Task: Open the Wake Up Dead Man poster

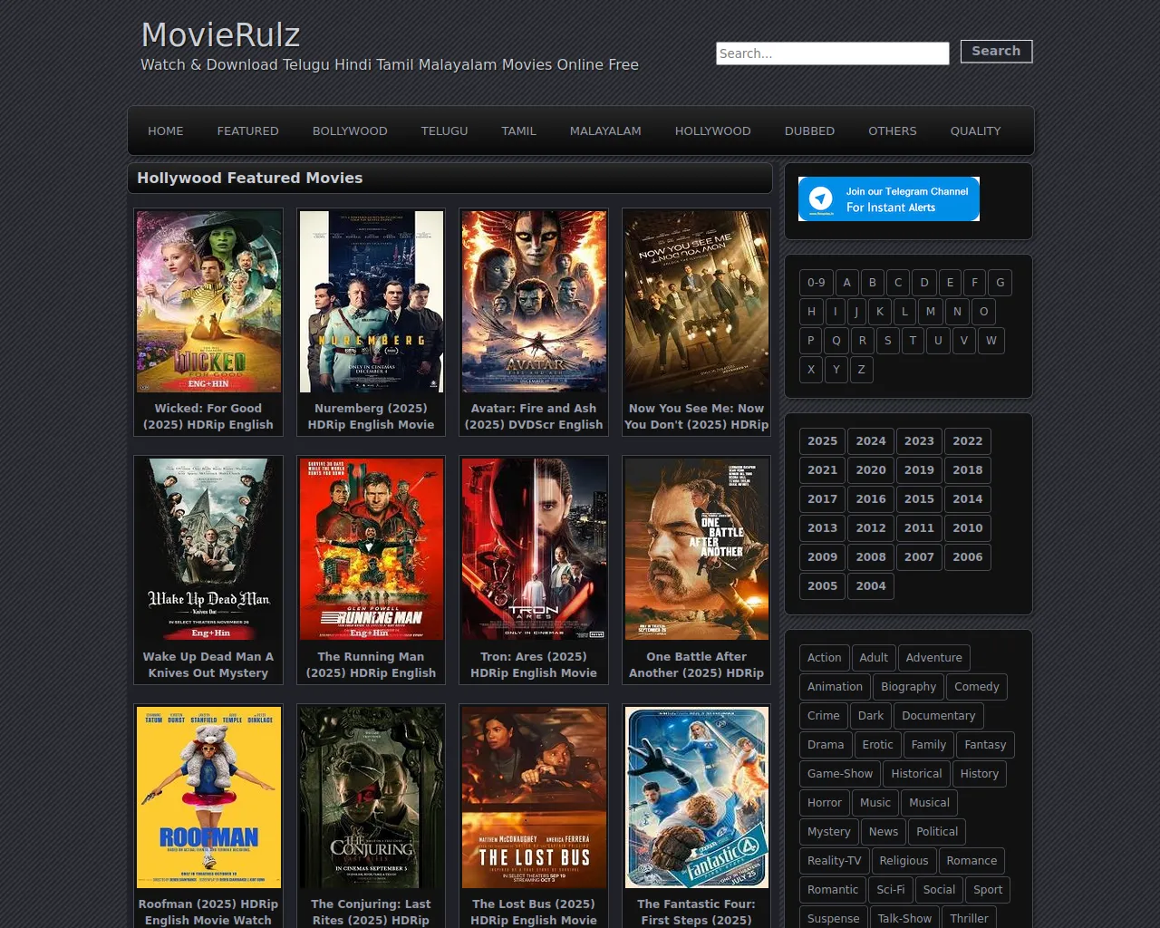Action: (208, 549)
